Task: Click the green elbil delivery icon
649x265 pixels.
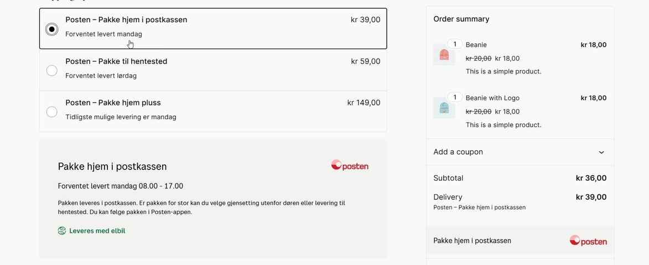Action: (61, 231)
